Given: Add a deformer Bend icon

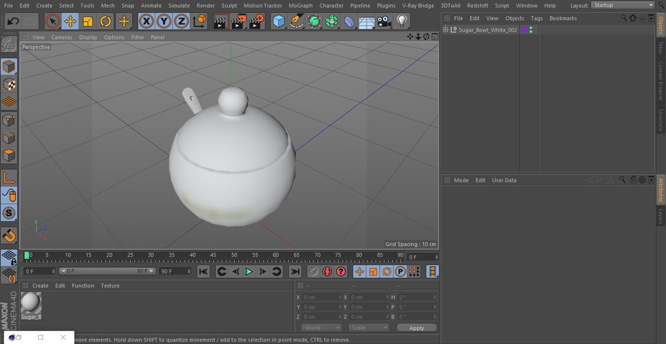Looking at the screenshot, I should pyautogui.click(x=349, y=22).
